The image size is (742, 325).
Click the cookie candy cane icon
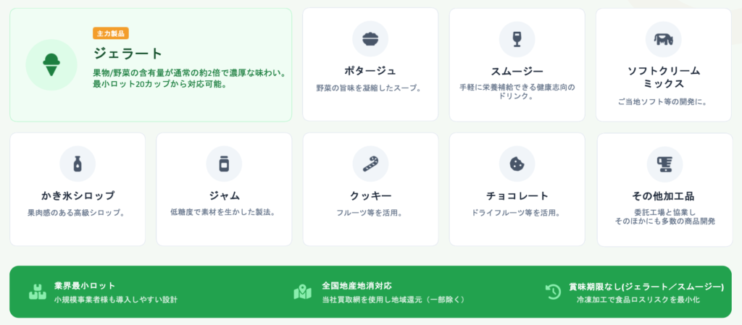pyautogui.click(x=370, y=164)
